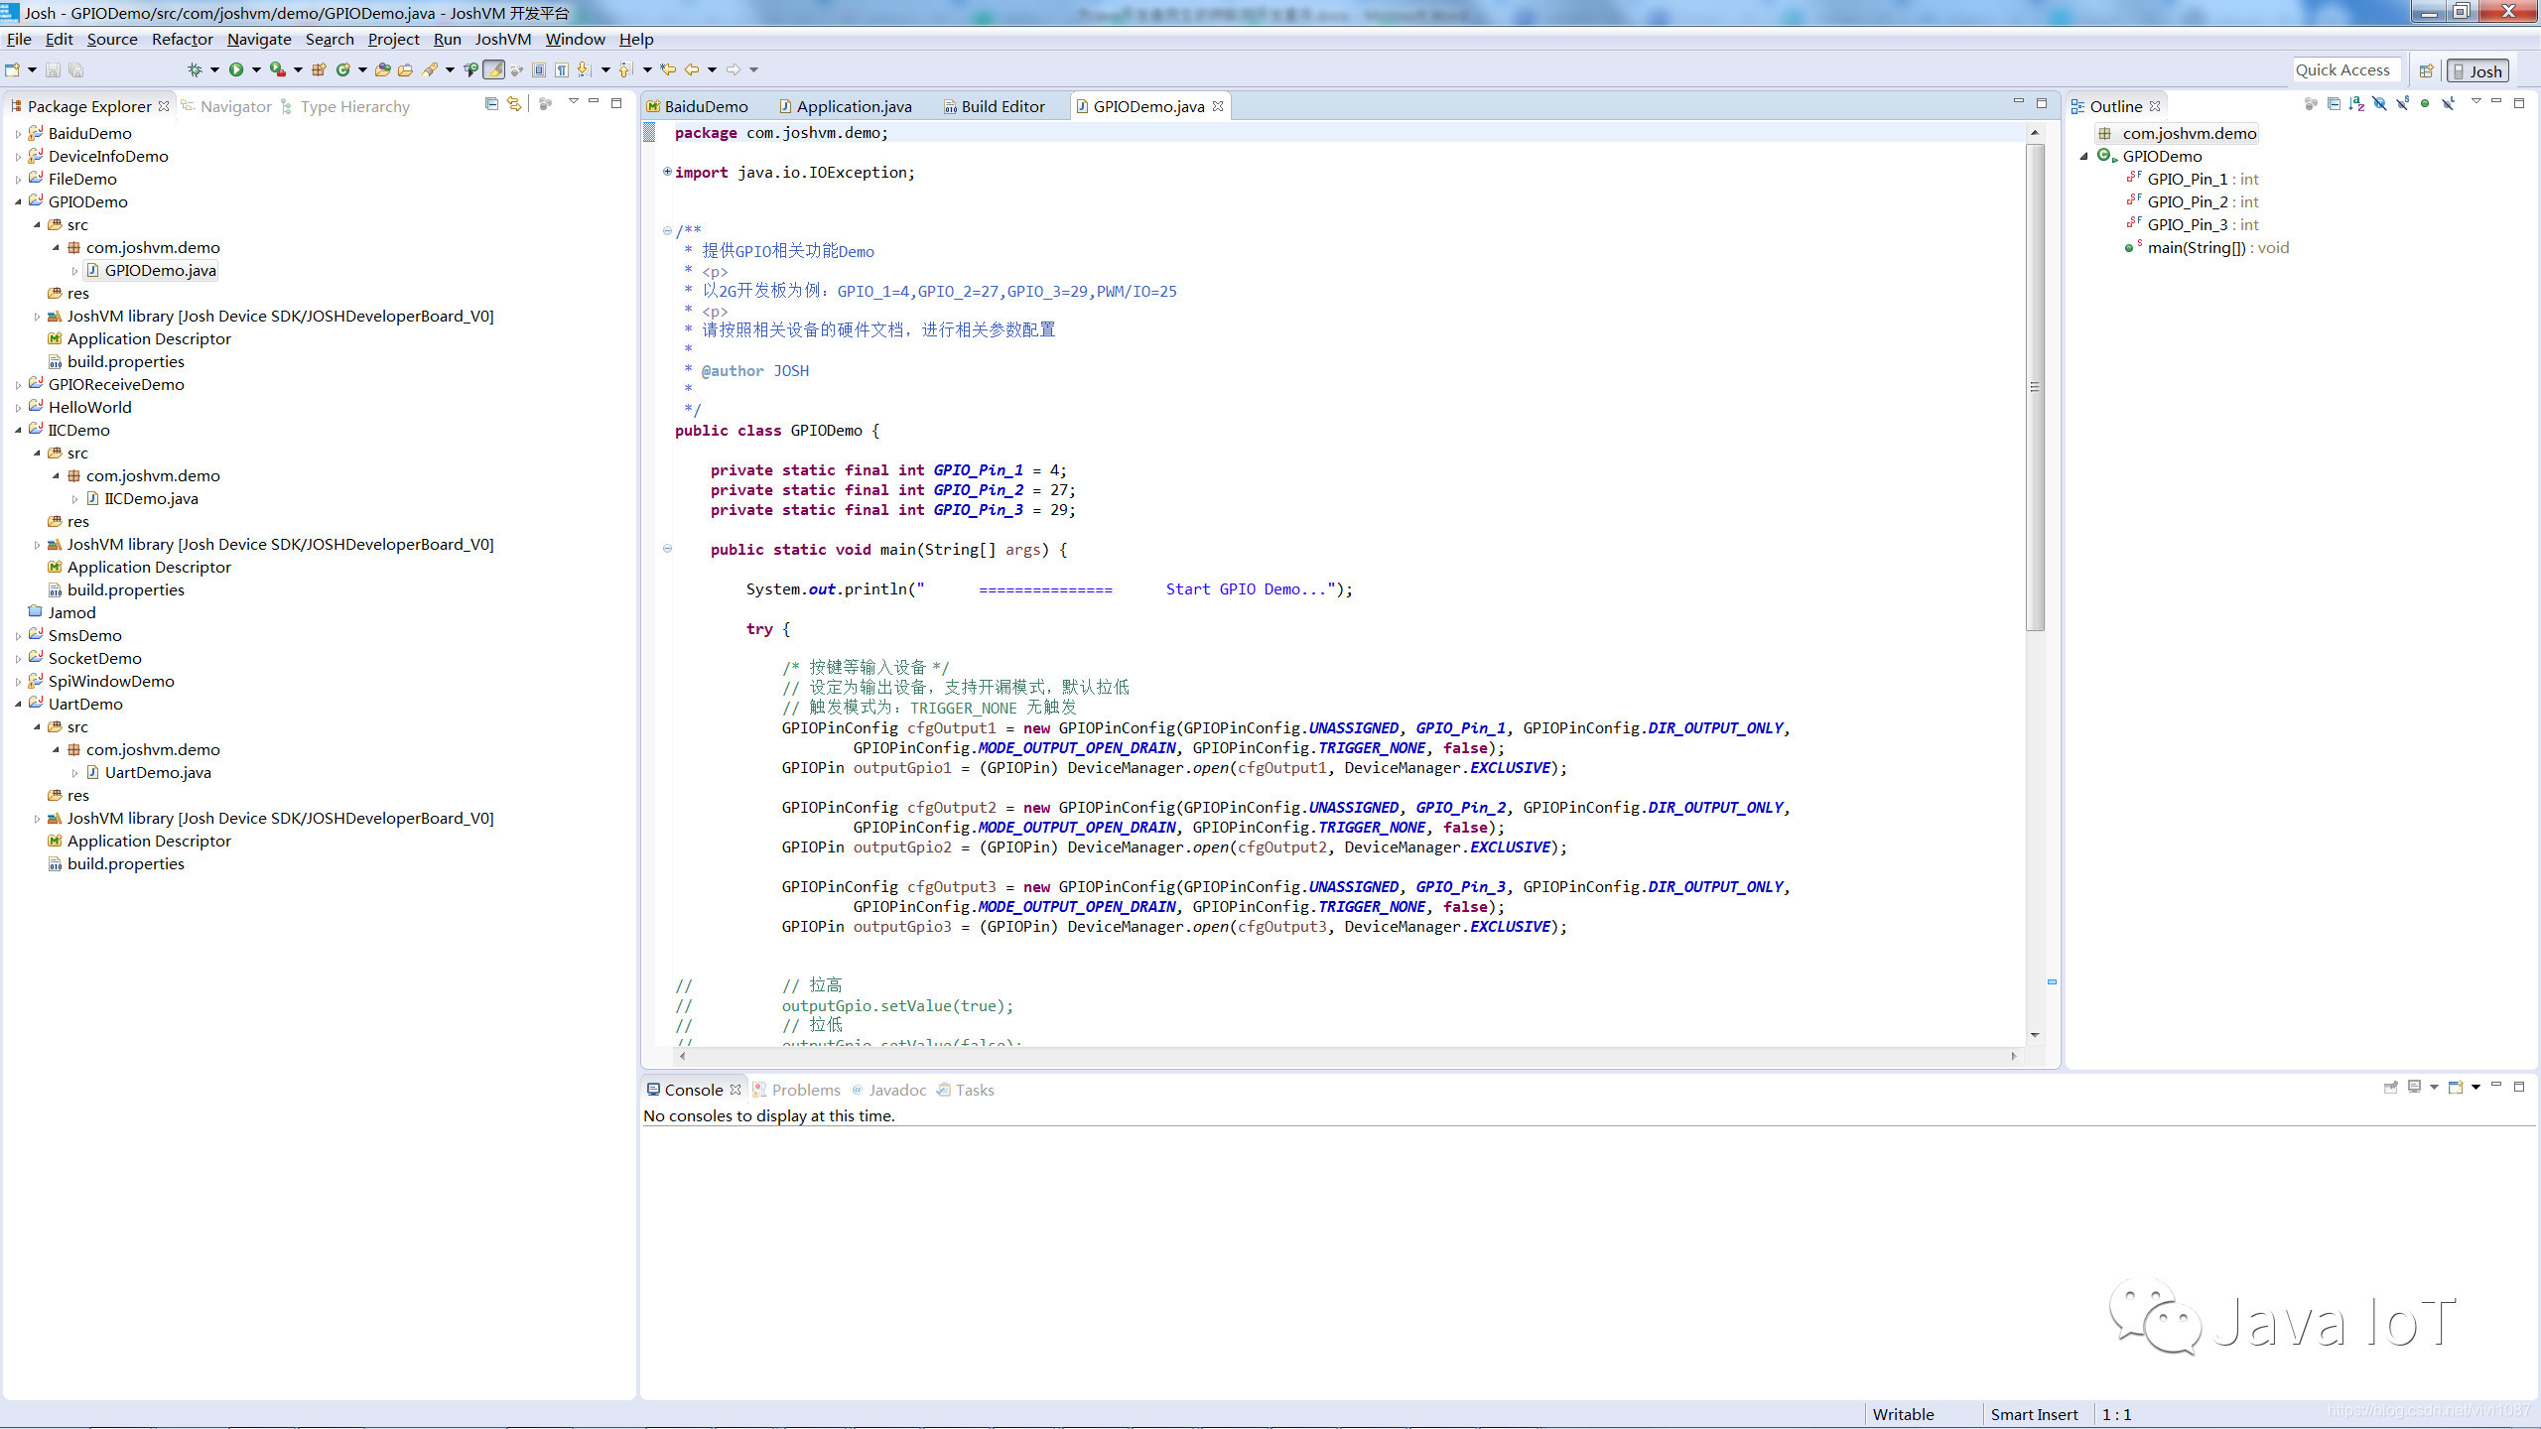Open dropdown arrow next to Back arrow
This screenshot has width=2541, height=1429.
point(712,69)
